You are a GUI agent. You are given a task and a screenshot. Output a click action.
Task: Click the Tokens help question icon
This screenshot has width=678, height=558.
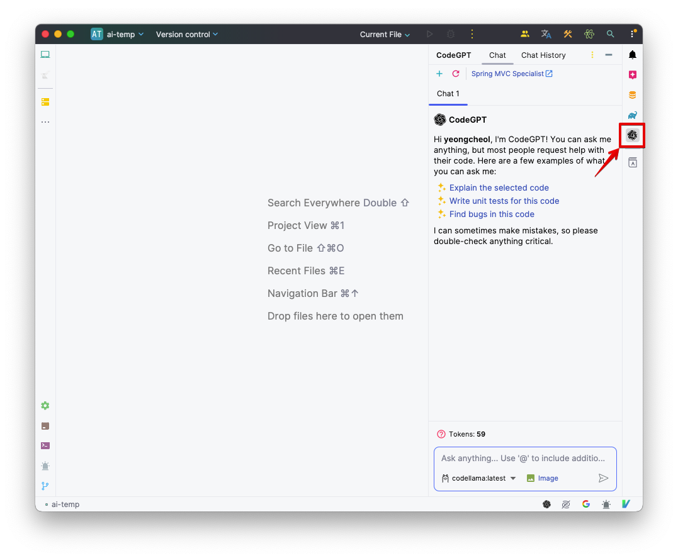point(441,434)
